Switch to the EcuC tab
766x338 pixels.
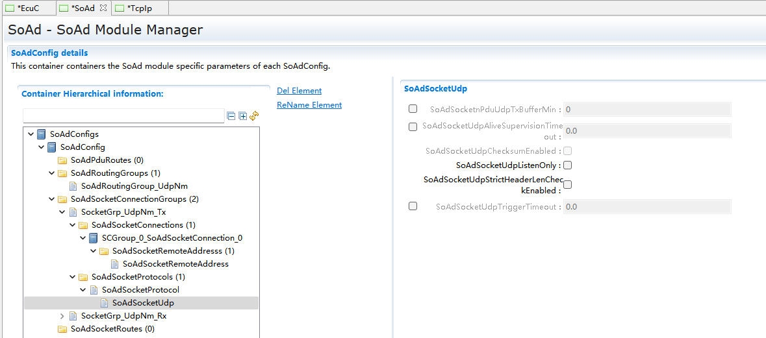(x=24, y=8)
